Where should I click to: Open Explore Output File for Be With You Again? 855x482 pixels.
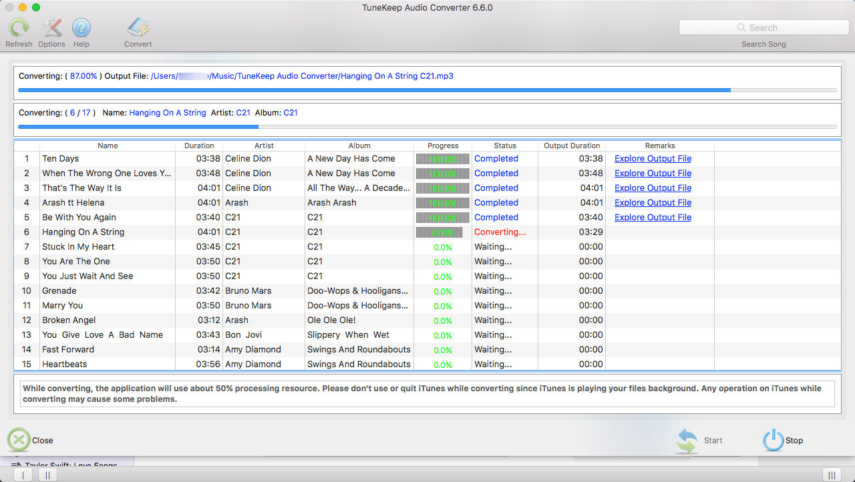tap(653, 217)
